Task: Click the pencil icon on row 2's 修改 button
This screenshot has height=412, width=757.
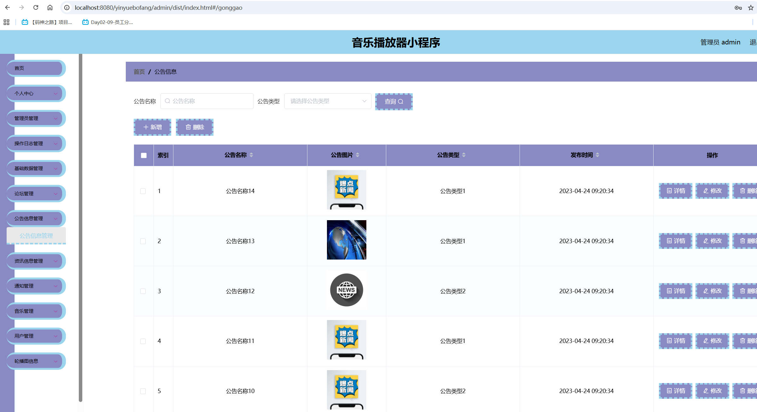Action: pyautogui.click(x=705, y=241)
